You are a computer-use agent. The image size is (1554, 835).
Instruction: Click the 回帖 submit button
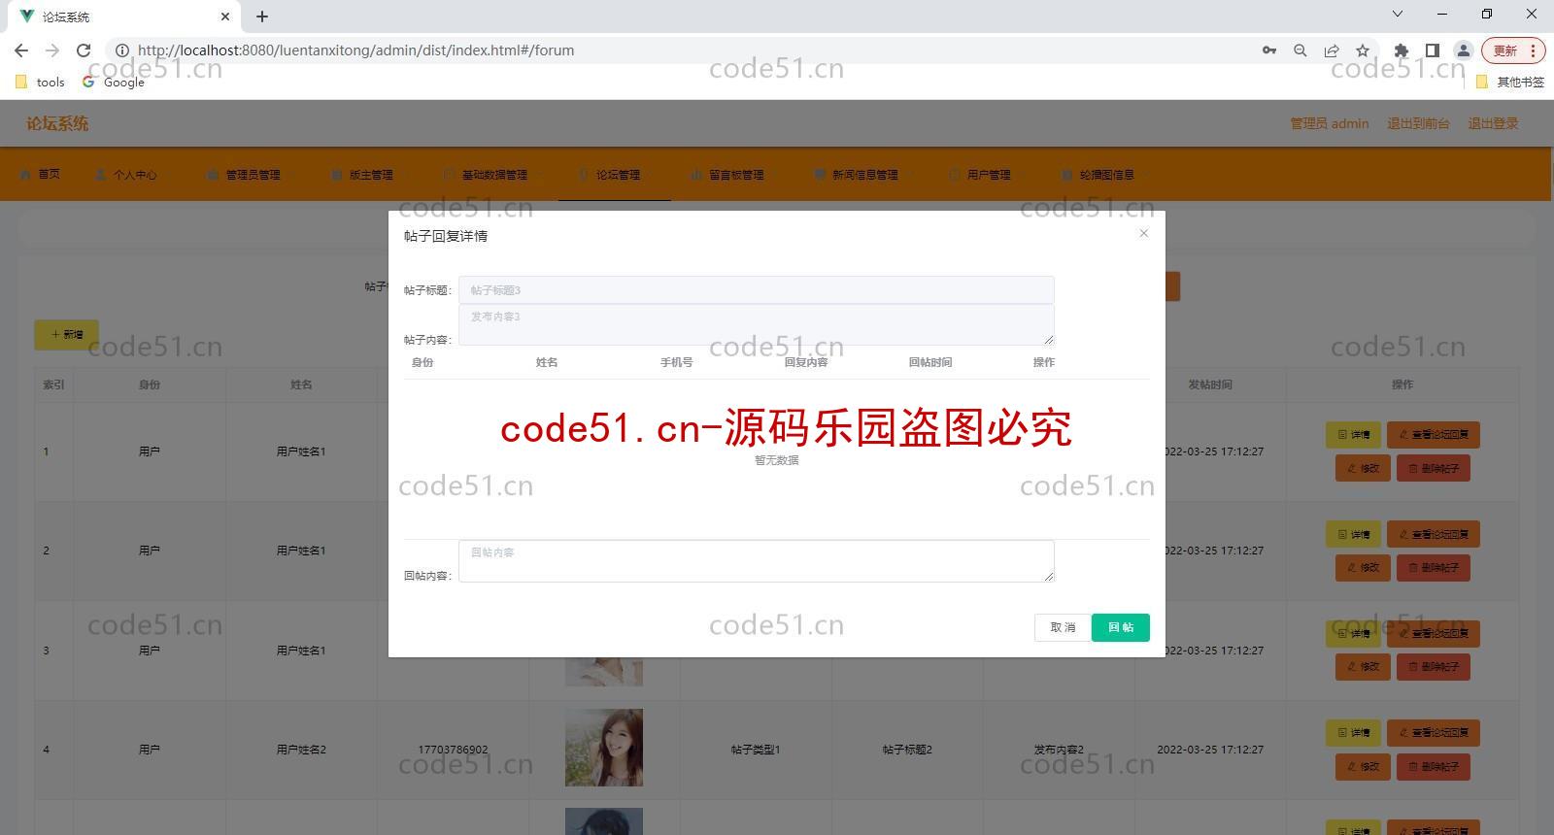pyautogui.click(x=1121, y=627)
